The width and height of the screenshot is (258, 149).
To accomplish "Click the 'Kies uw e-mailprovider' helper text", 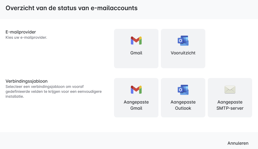I will pyautogui.click(x=26, y=37).
